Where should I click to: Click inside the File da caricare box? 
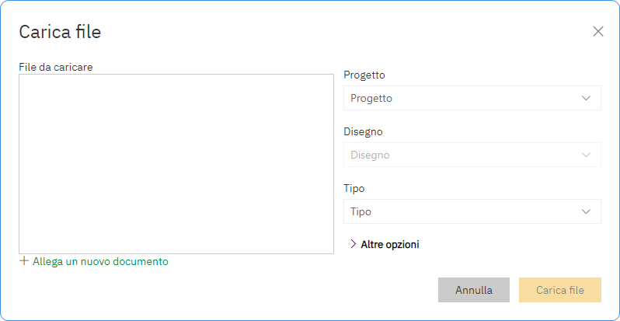[176, 163]
